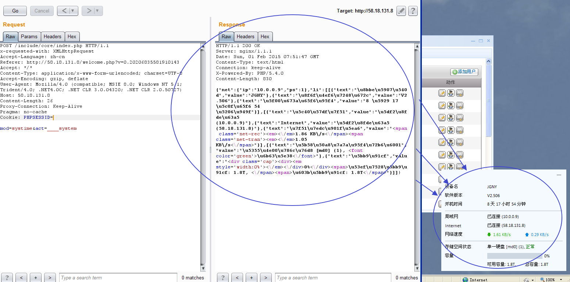Click the POST /include/core/index.php request line
The height and width of the screenshot is (282, 570).
54,46
